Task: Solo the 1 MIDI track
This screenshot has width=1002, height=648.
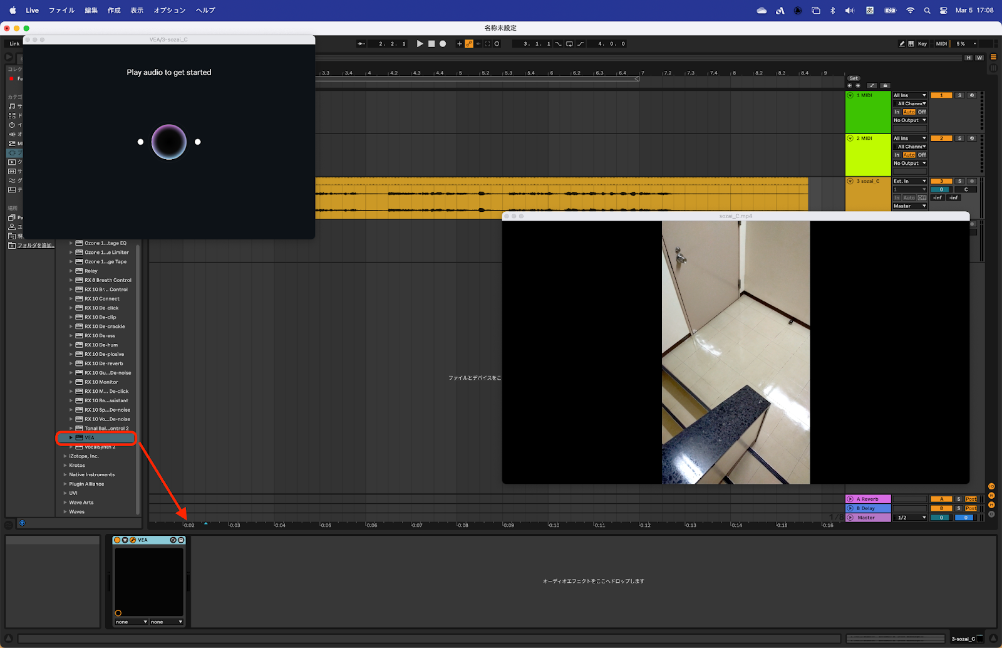Action: (959, 95)
